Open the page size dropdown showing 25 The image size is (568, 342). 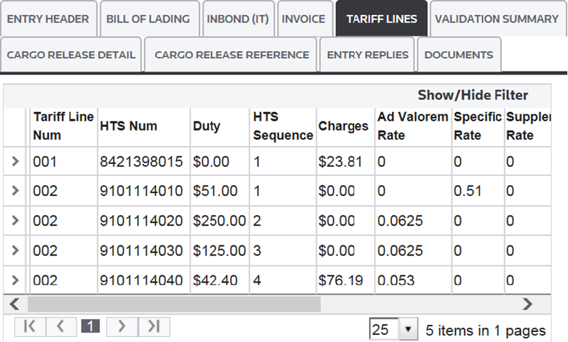408,331
